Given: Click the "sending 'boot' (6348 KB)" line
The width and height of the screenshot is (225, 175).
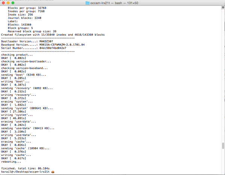Looking at the screenshot, I should point(24,75).
